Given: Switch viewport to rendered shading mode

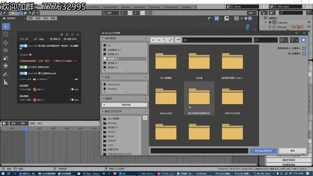Looking at the screenshot, I should click(250, 19).
